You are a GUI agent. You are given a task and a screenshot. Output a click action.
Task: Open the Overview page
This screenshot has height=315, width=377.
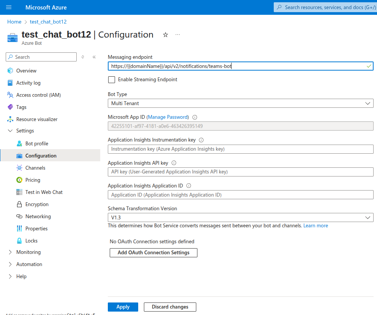(x=26, y=71)
